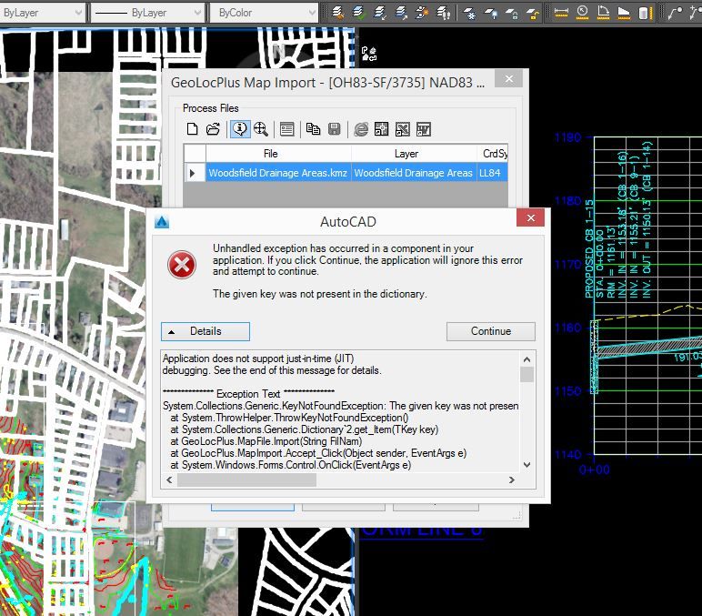Click the details scroll down arrow
Screen dimensions: 702x616
coord(526,465)
